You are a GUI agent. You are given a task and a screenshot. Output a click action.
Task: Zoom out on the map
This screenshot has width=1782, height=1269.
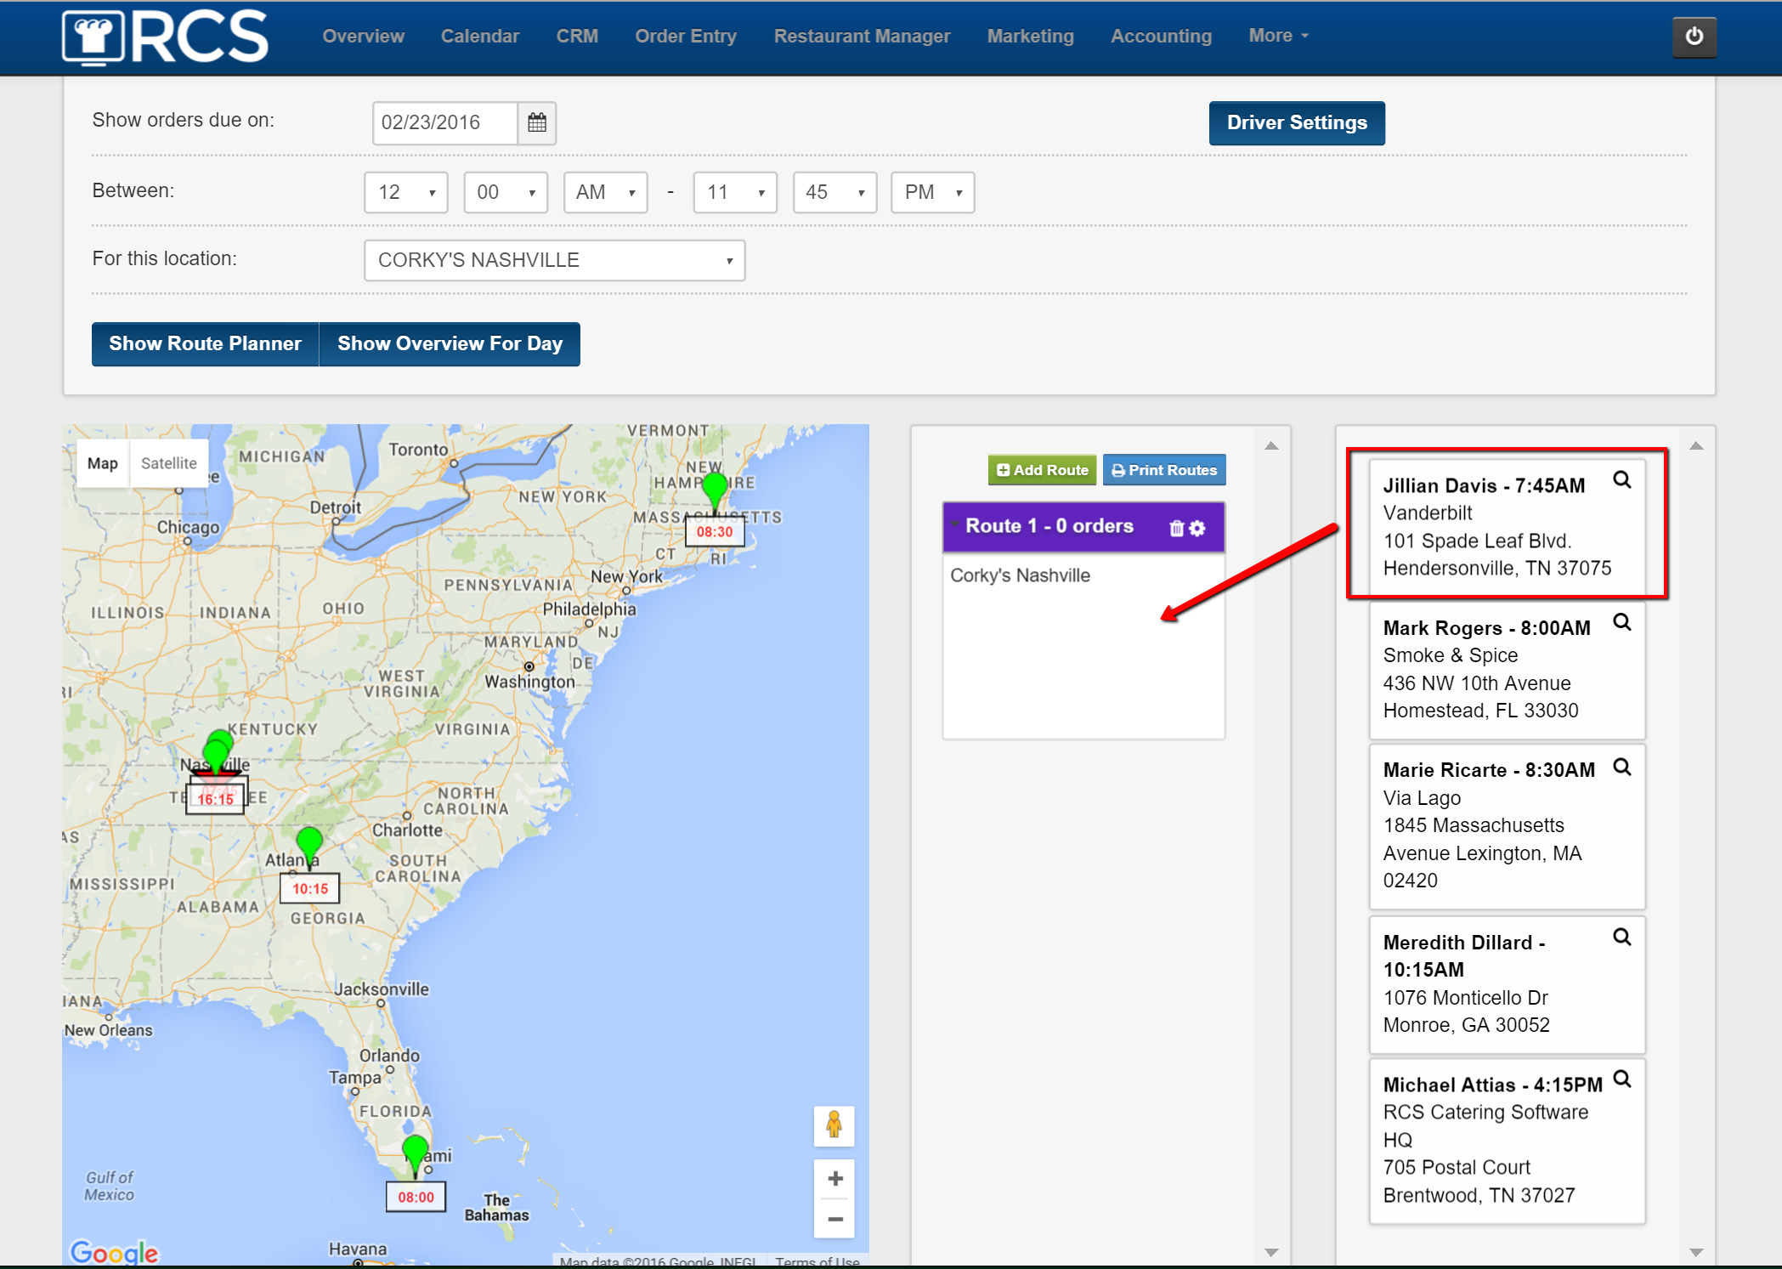coord(834,1219)
